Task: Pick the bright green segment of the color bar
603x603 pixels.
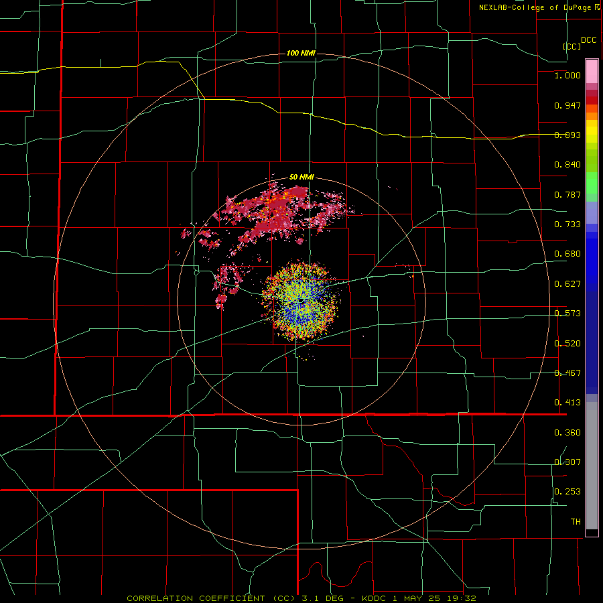Action: coord(592,183)
